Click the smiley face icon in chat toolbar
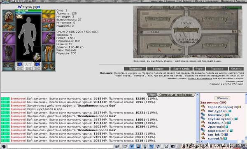The height and width of the screenshot is (149, 247). tap(166, 147)
